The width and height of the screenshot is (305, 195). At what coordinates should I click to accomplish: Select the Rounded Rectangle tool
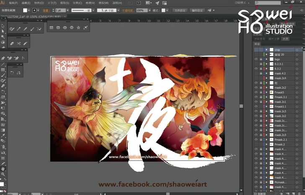pyautogui.click(x=58, y=28)
